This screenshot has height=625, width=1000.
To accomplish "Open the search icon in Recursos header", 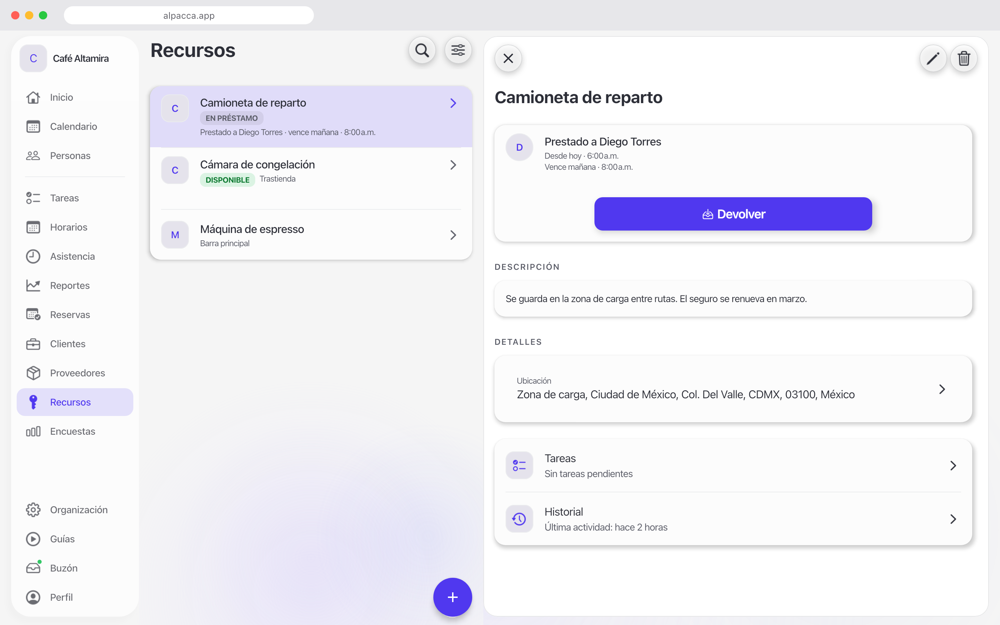I will pos(422,50).
